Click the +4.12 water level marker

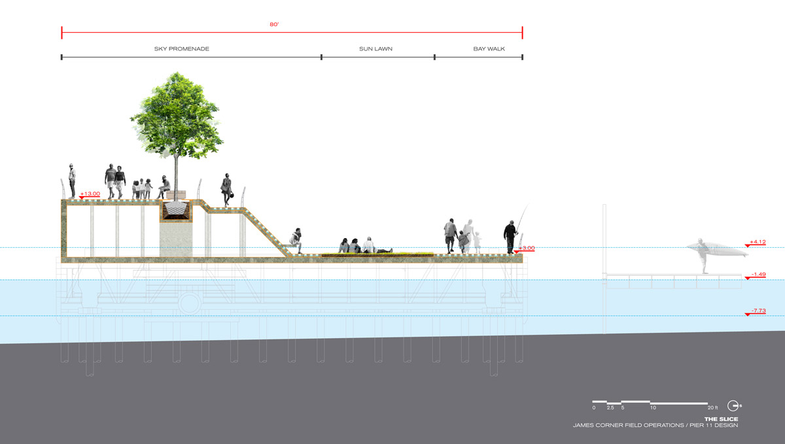pyautogui.click(x=756, y=242)
